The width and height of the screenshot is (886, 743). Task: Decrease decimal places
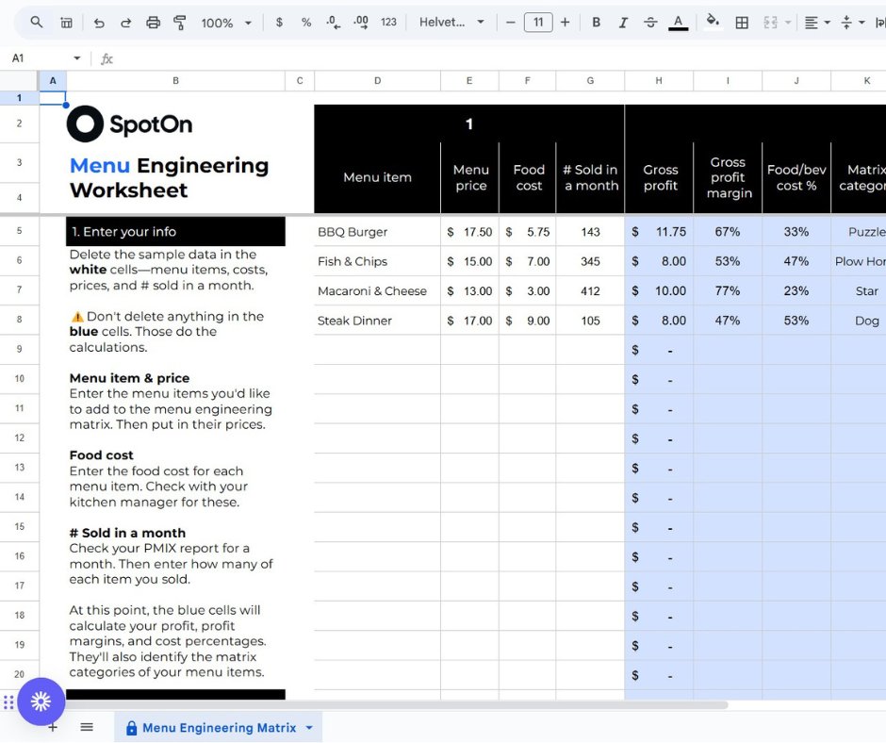coord(333,22)
